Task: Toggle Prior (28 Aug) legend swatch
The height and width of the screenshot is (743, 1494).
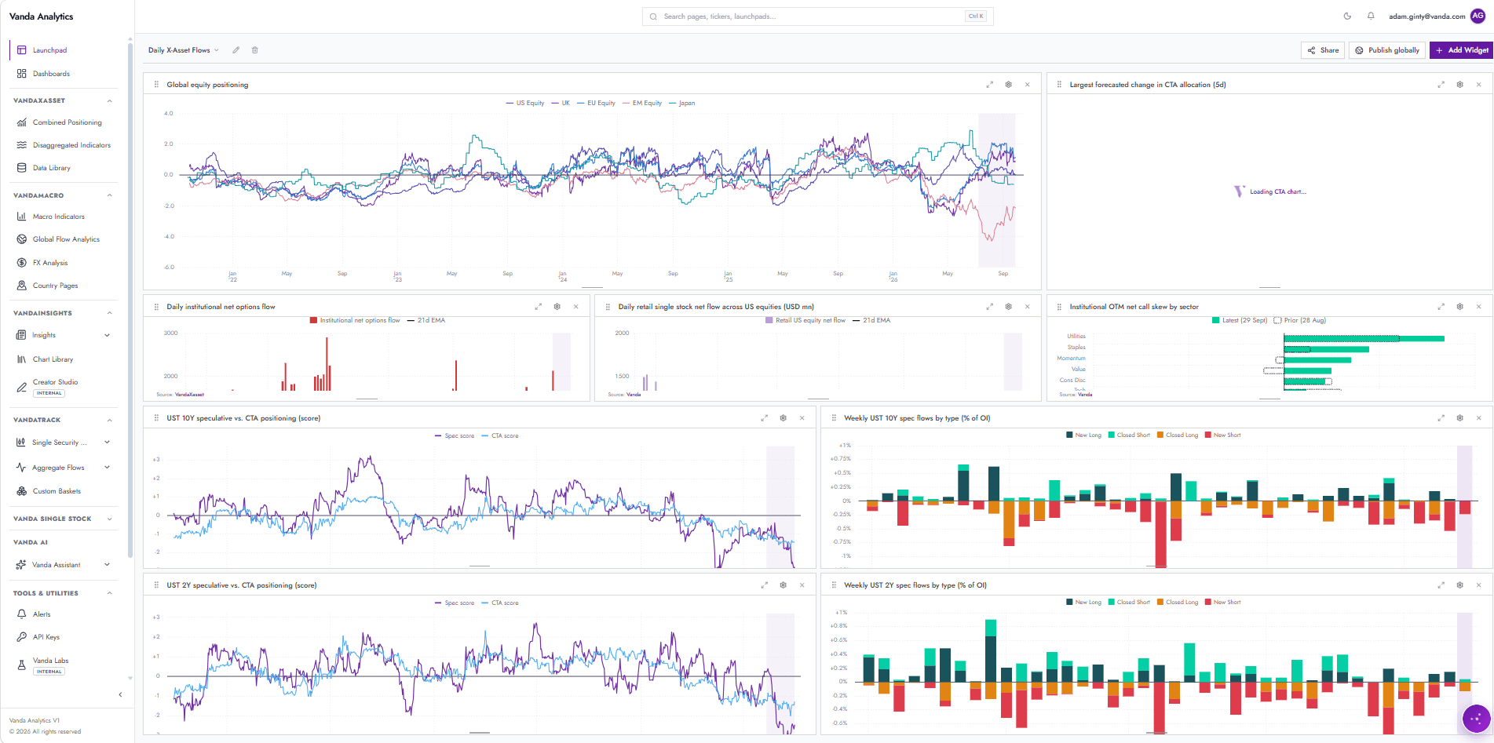Action: (x=1277, y=320)
